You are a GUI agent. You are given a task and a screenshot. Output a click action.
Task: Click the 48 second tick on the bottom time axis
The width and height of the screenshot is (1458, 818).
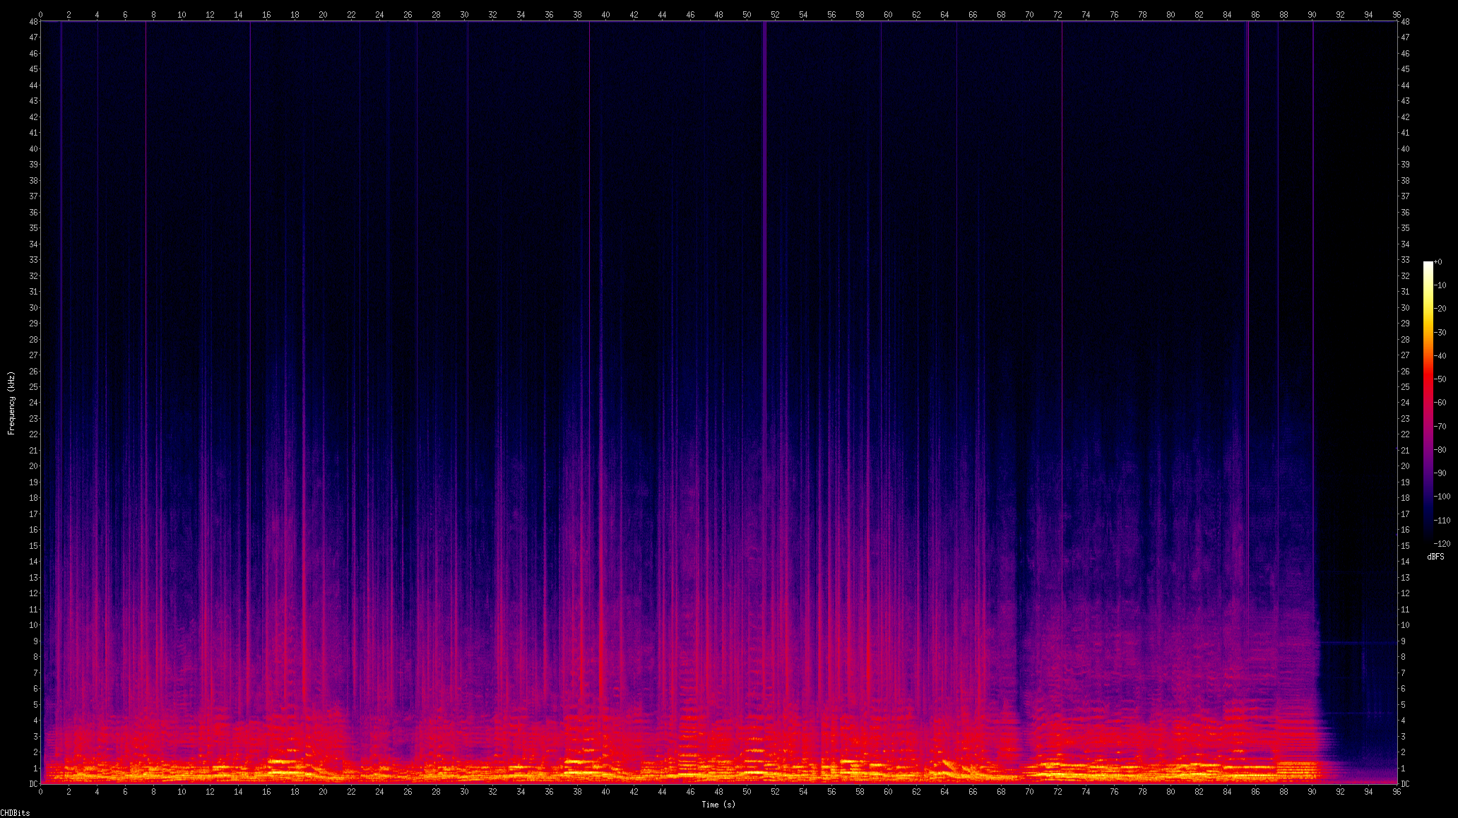[x=718, y=792]
